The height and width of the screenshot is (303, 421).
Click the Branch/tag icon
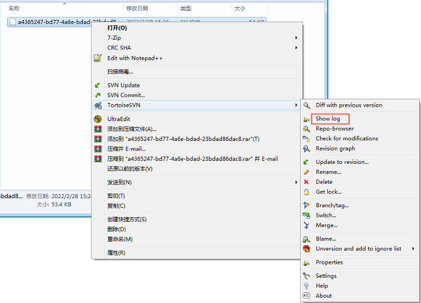pos(307,205)
